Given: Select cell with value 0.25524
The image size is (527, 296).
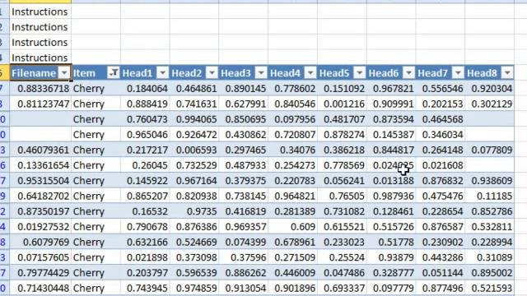Looking at the screenshot, I should click(x=342, y=257).
